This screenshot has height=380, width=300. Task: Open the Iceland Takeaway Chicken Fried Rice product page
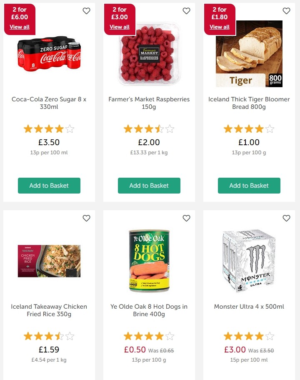(x=49, y=310)
